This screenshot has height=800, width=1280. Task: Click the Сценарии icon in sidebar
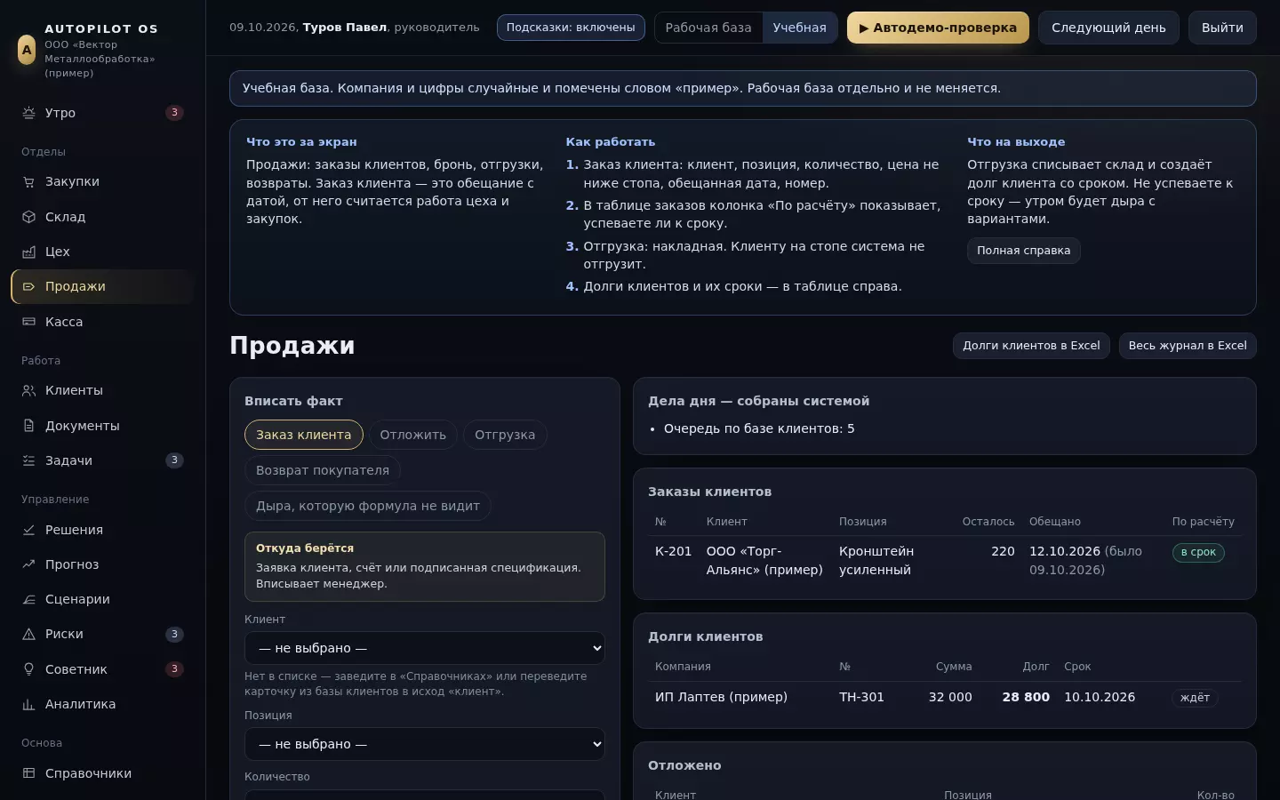pyautogui.click(x=28, y=599)
